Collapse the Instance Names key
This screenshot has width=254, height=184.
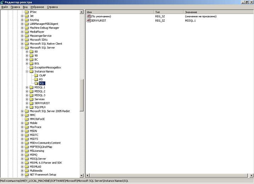(x=27, y=71)
